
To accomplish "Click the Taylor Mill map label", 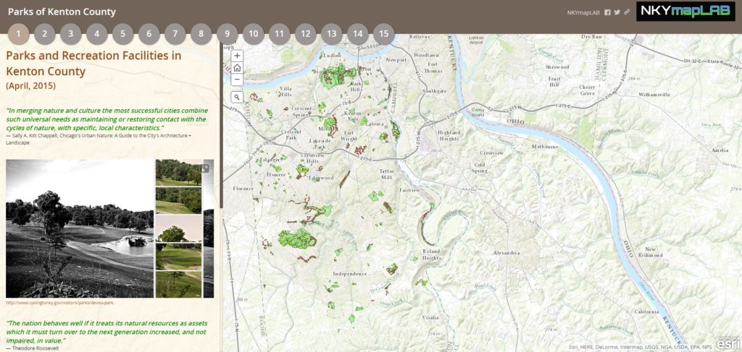I will click(x=387, y=174).
